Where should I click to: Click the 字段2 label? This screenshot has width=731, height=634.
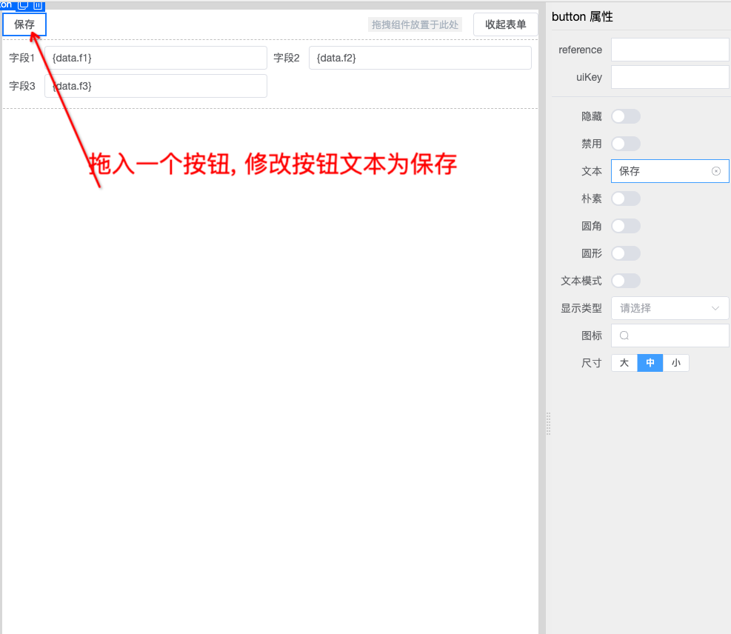click(286, 58)
